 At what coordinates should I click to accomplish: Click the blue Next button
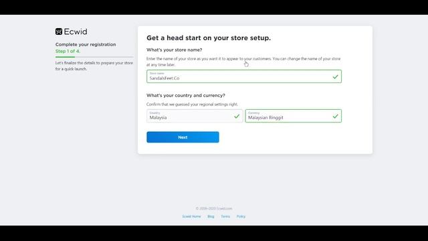(183, 137)
